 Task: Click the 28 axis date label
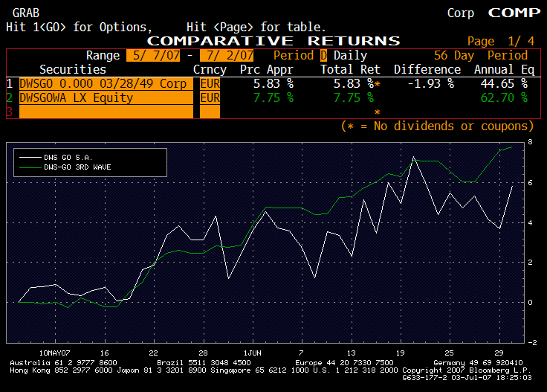pos(203,353)
